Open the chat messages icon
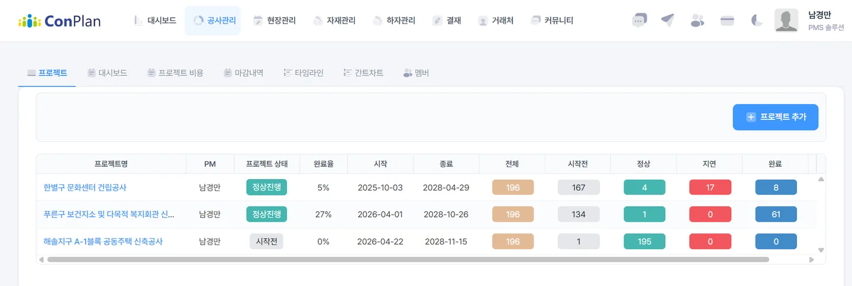Image resolution: width=852 pixels, height=286 pixels. tap(639, 21)
